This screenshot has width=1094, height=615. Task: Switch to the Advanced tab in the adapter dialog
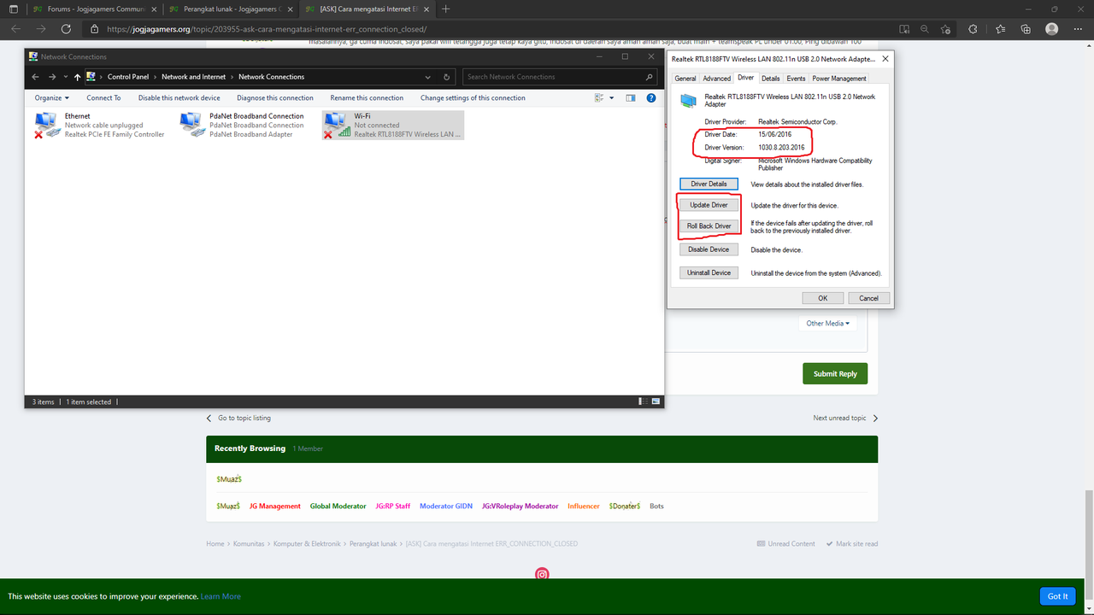pyautogui.click(x=717, y=79)
